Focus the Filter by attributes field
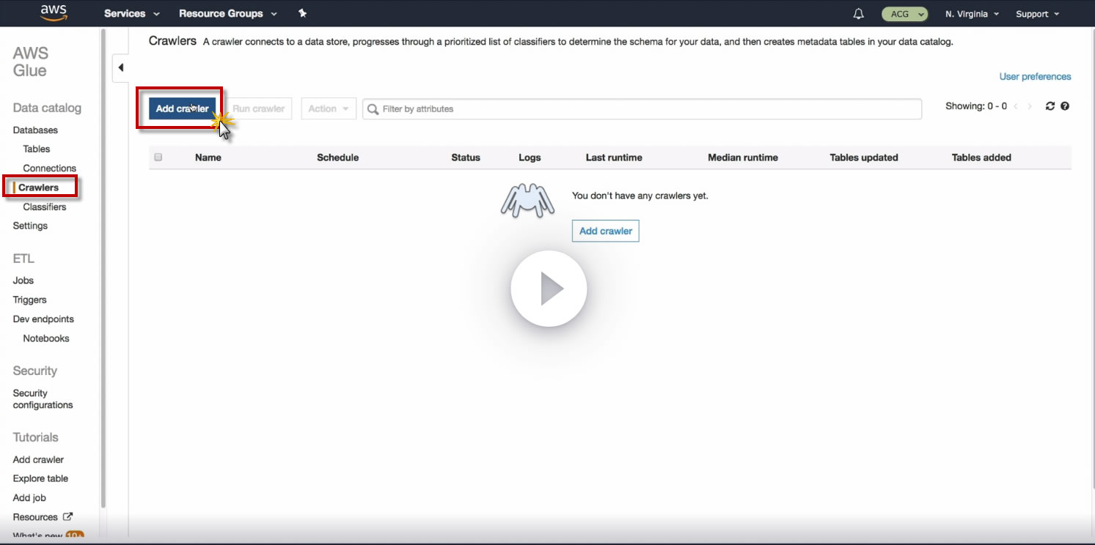Screen dimensions: 1095x545 point(642,109)
